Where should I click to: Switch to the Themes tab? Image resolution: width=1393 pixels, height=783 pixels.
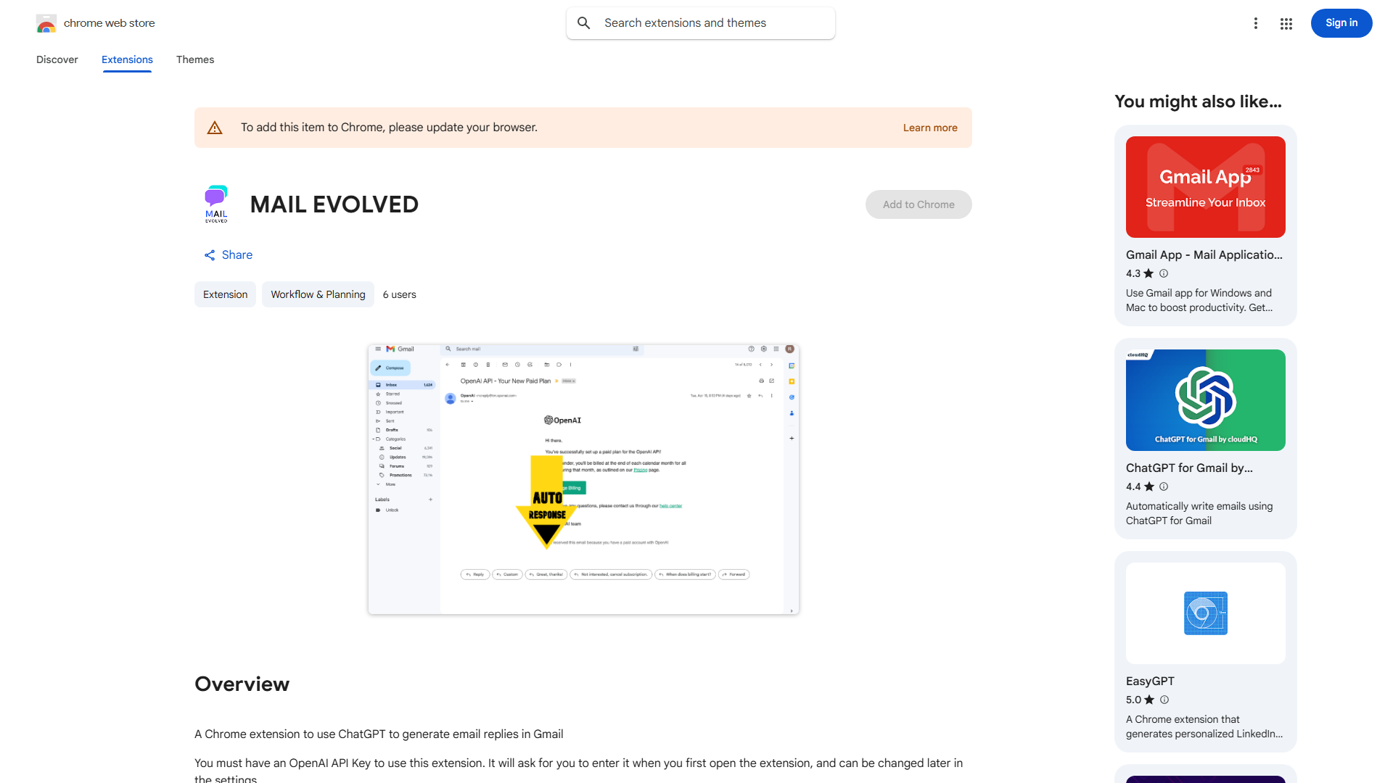click(x=194, y=59)
